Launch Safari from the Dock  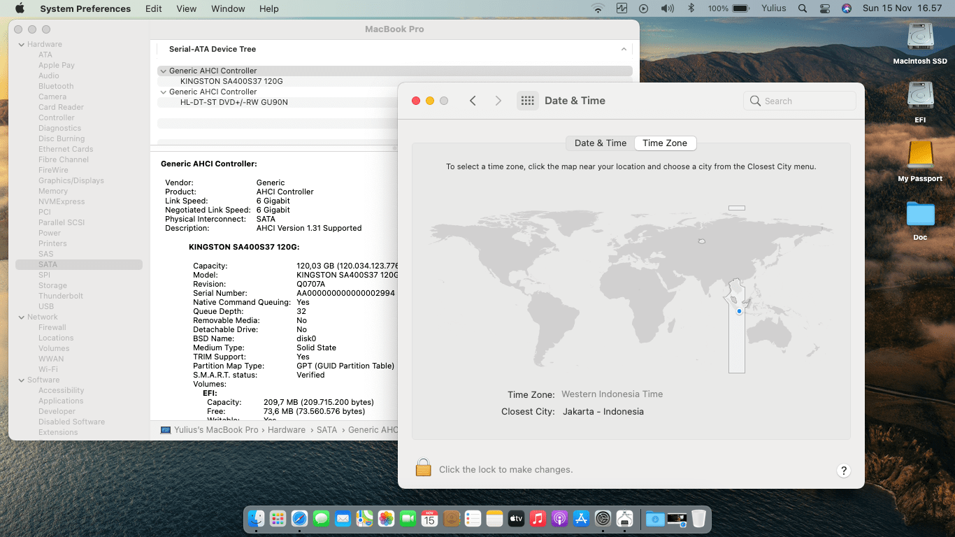coord(299,519)
